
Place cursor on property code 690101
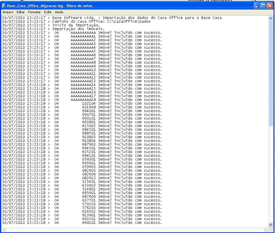[89, 223]
